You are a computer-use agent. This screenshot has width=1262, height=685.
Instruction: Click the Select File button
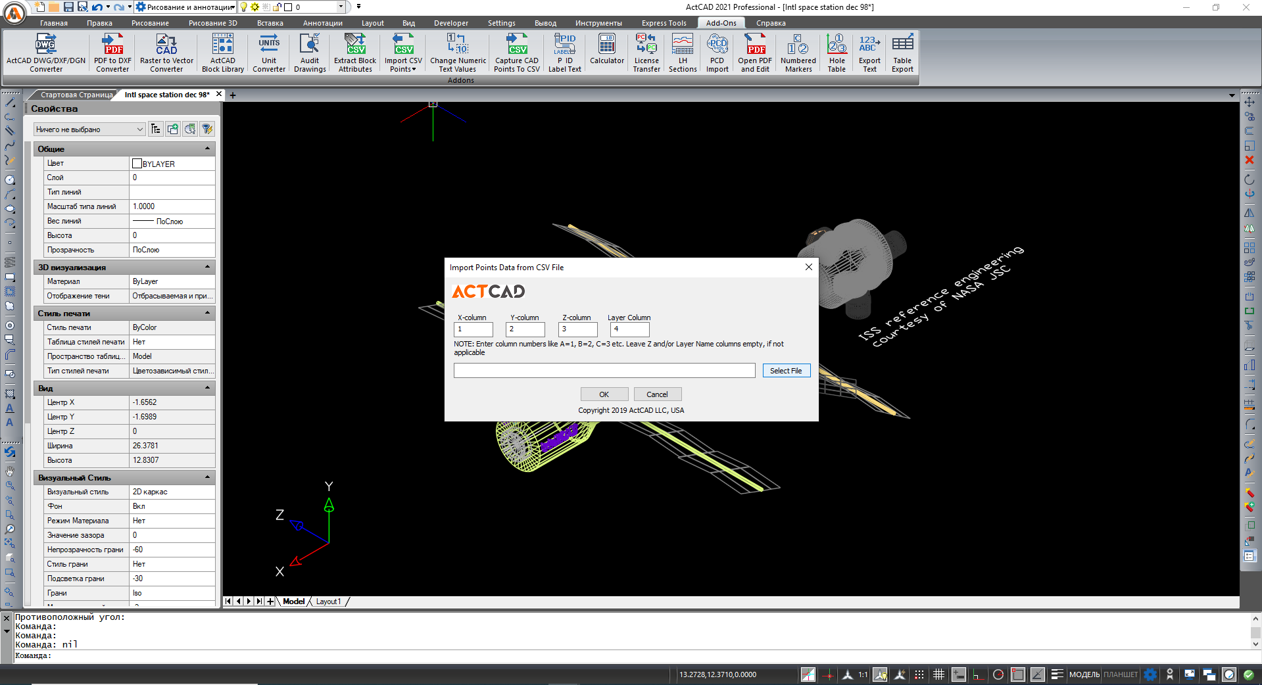tap(786, 371)
